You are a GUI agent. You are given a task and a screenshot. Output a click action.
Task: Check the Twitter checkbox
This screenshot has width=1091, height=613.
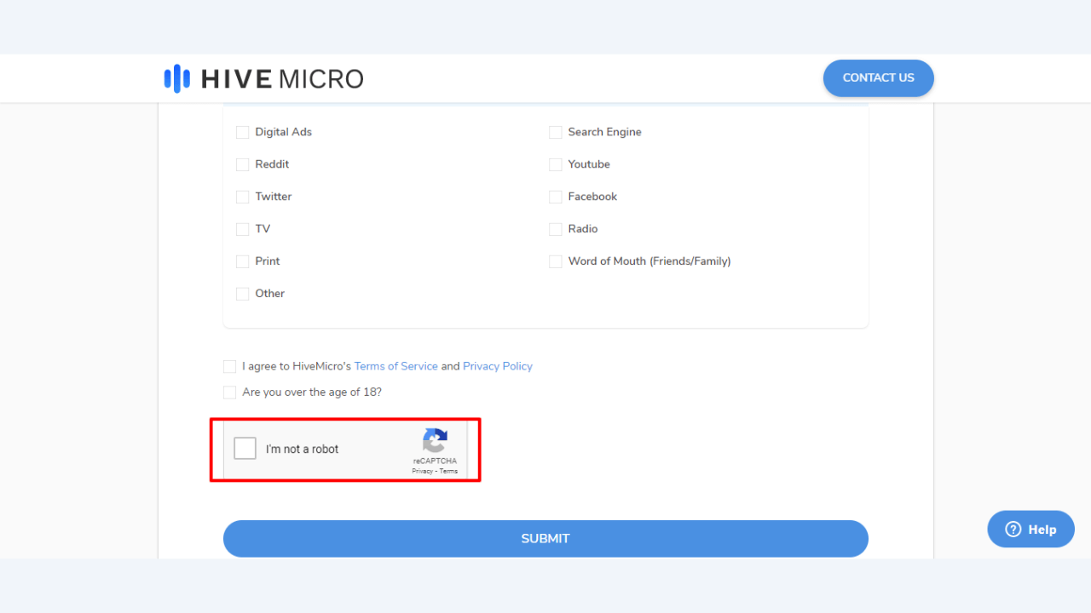(243, 197)
